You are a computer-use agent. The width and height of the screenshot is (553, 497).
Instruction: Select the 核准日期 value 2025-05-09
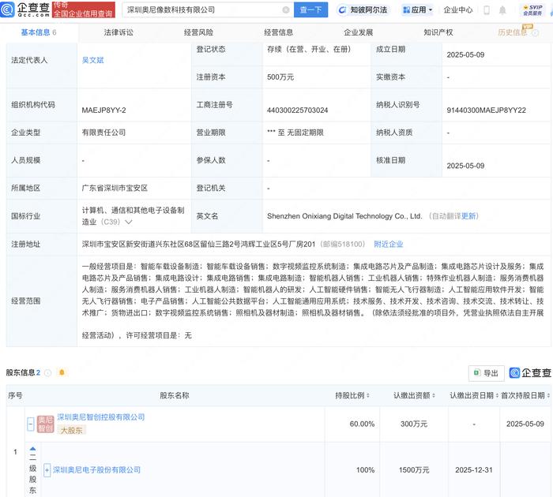pyautogui.click(x=465, y=166)
